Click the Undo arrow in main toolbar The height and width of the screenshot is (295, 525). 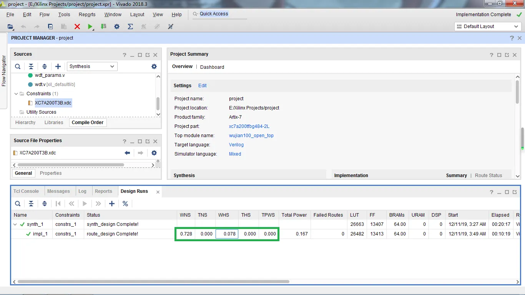(23, 27)
